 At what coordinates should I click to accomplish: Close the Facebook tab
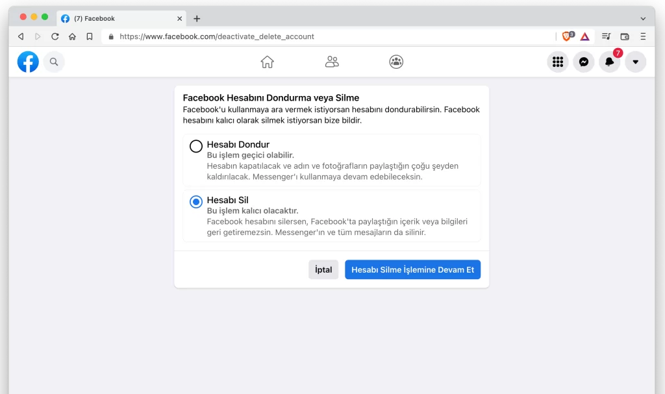pyautogui.click(x=179, y=19)
